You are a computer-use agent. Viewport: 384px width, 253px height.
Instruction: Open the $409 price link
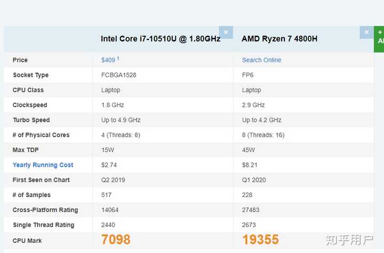pyautogui.click(x=110, y=60)
